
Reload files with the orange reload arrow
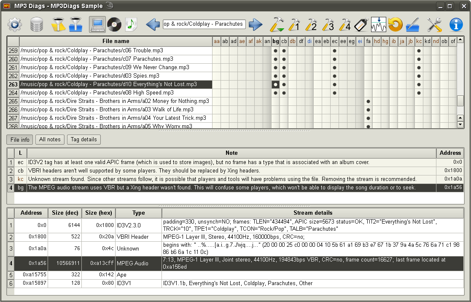pyautogui.click(x=395, y=24)
